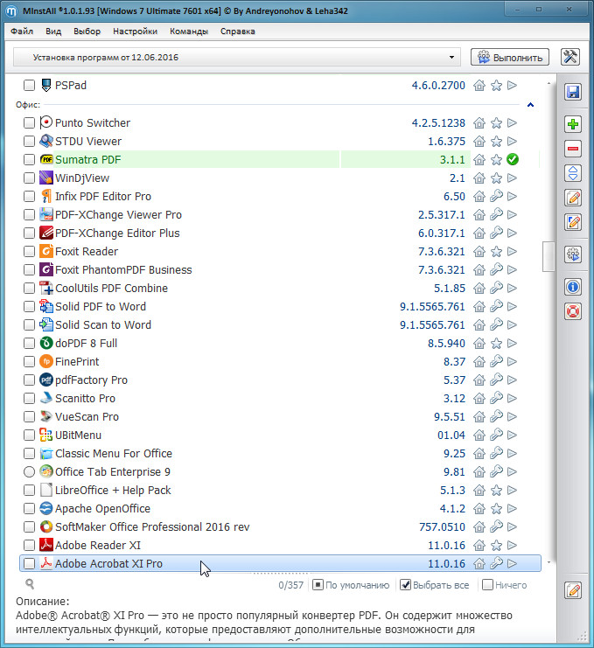Click the green plus add icon

[573, 124]
